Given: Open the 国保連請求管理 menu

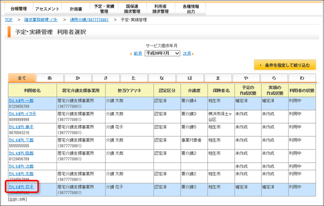Looking at the screenshot, I should (x=132, y=9).
